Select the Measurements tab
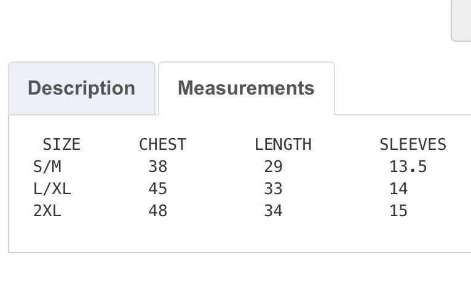Screen dimensions: 471x296 247,88
